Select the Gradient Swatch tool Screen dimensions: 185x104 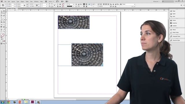(x=1, y=27)
